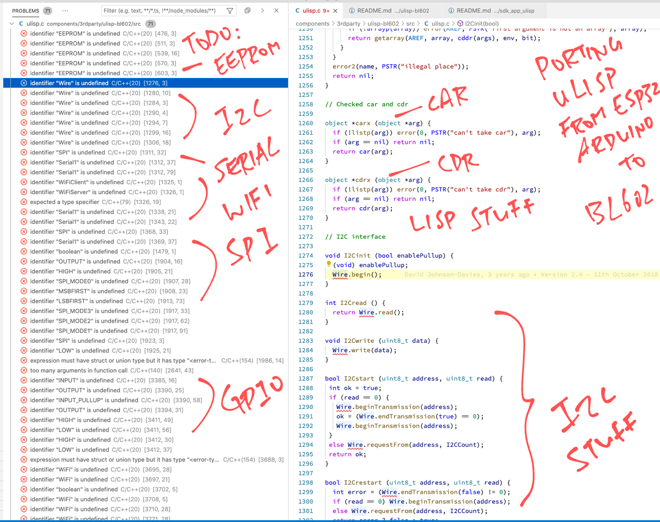Open the Problems panel more actions ellipsis
Screen dimensions: 660x522
(x=65, y=11)
